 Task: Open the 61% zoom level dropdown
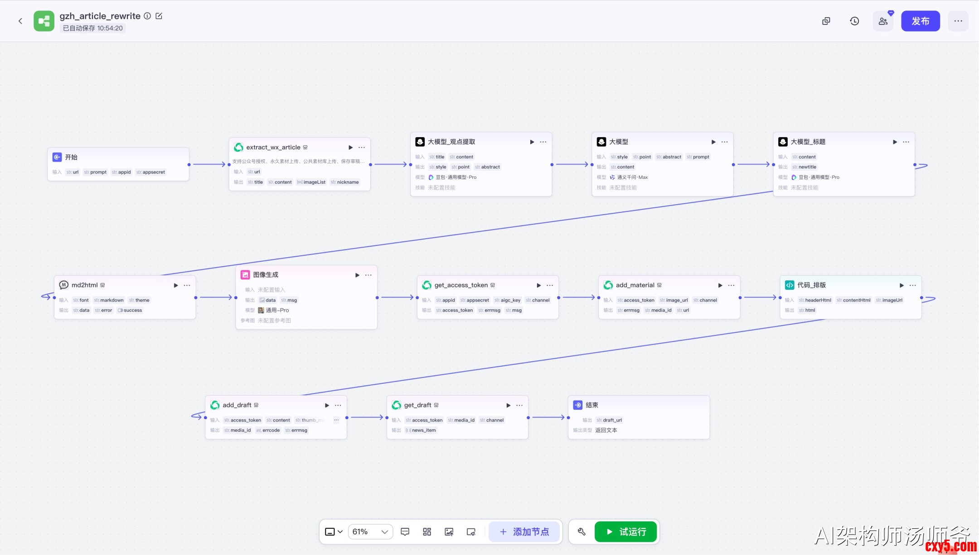click(x=370, y=531)
